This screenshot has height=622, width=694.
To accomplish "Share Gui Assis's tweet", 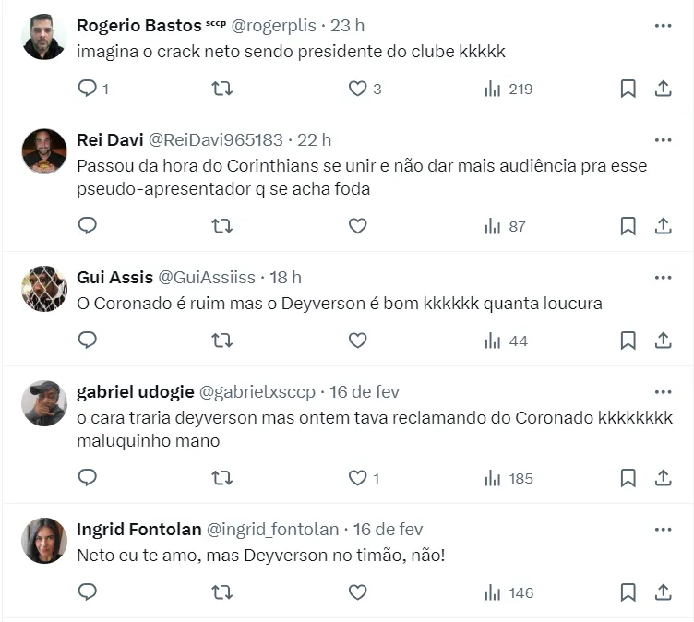I will pyautogui.click(x=663, y=341).
